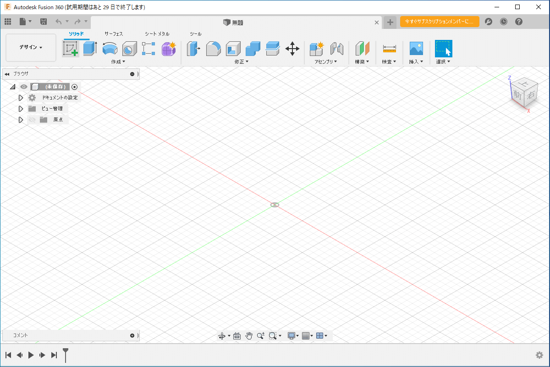The height and width of the screenshot is (367, 550).
Task: Open the File menu document icon
Action: (x=23, y=22)
